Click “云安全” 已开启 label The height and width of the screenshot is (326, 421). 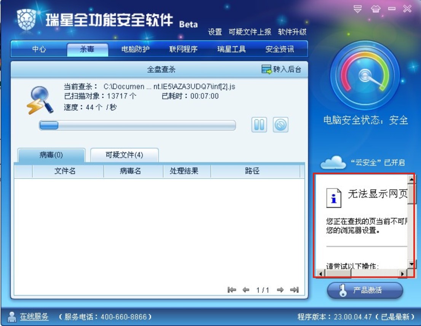click(378, 162)
